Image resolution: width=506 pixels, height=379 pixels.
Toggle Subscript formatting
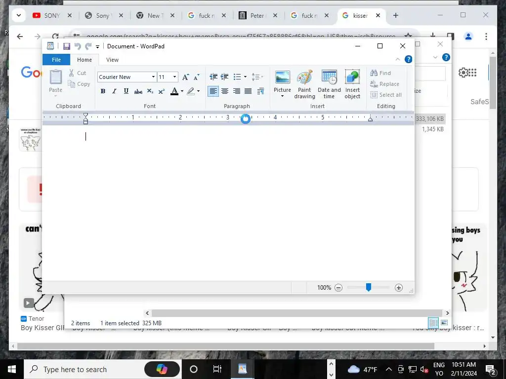point(150,91)
